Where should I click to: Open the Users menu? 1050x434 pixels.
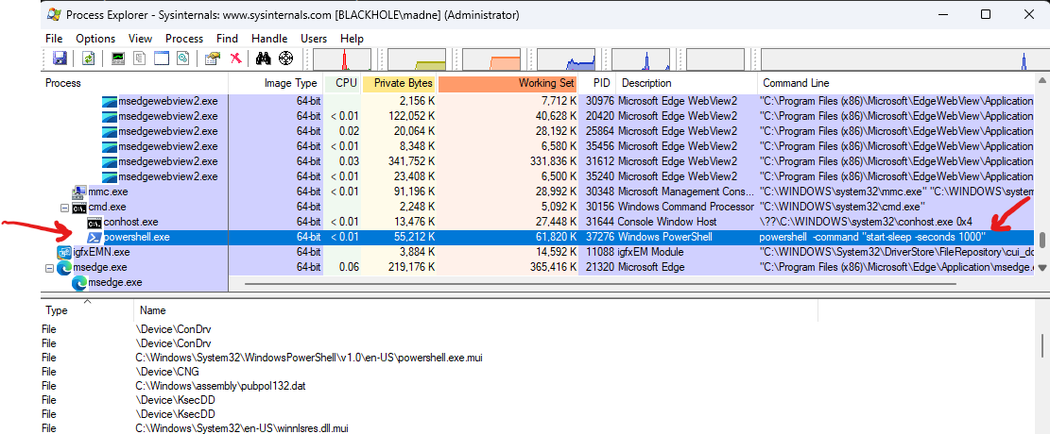pos(314,38)
